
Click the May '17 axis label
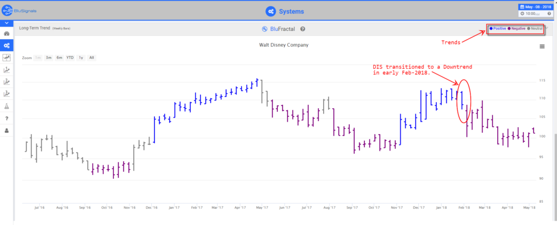click(262, 207)
